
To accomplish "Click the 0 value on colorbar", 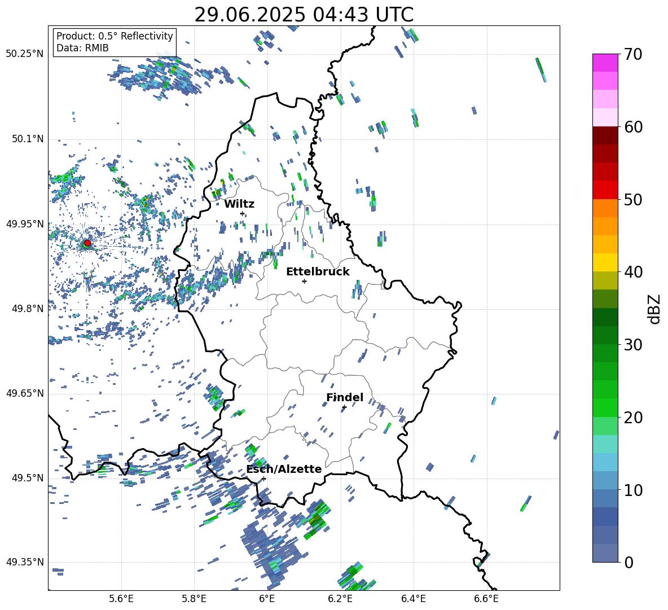I will click(x=629, y=562).
